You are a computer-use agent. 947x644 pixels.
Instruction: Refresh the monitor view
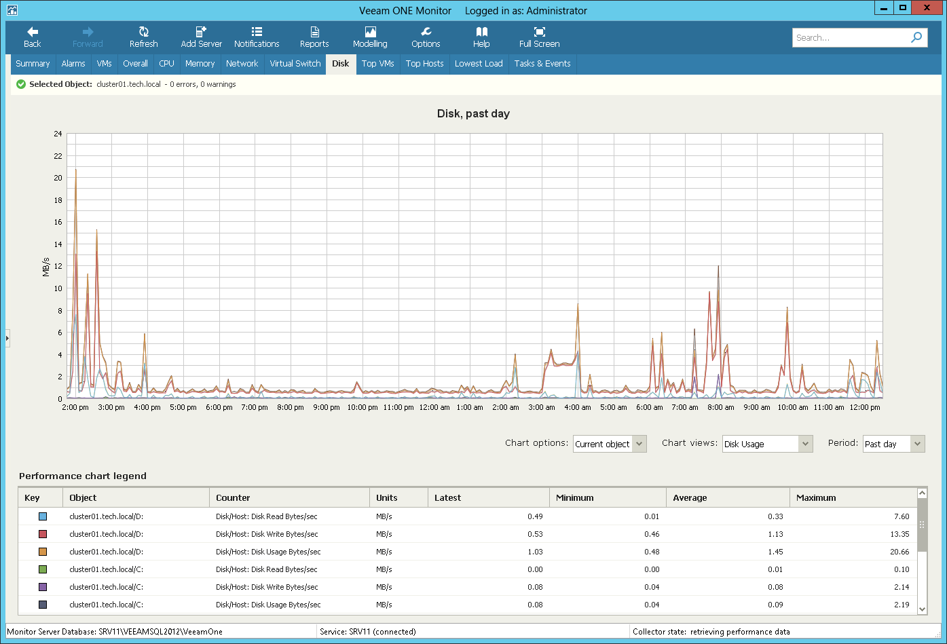(143, 37)
